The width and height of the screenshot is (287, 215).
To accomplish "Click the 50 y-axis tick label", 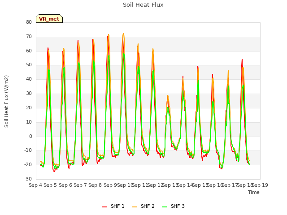I will (x=29, y=65).
